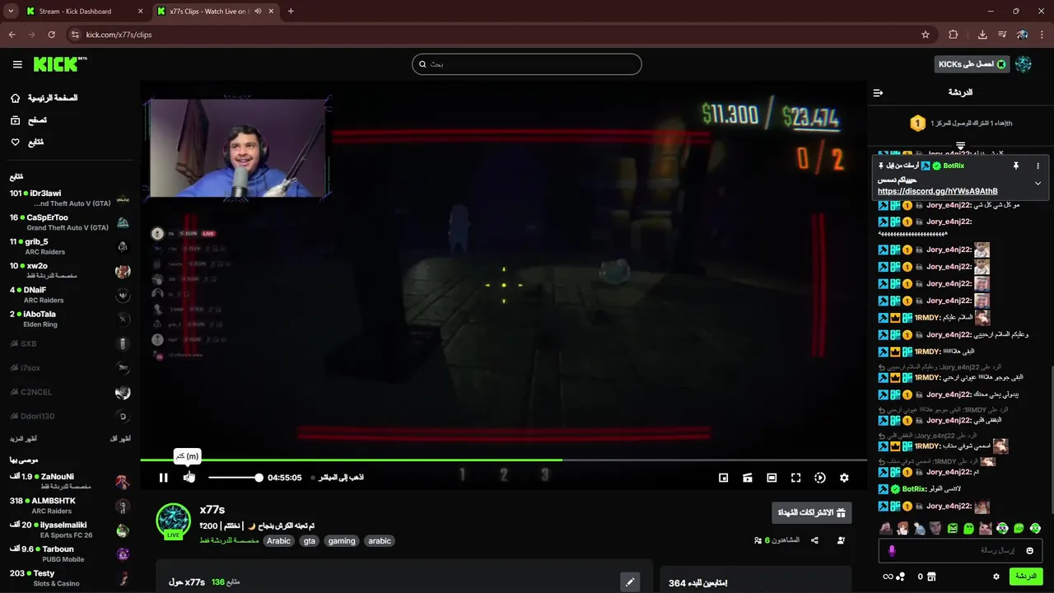
Task: Open iDr3lawi channel in sidebar
Action: pyautogui.click(x=70, y=198)
